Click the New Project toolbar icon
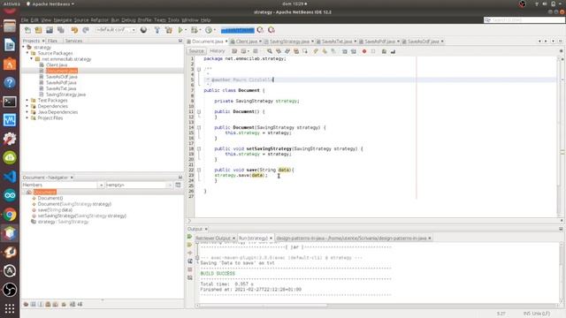The width and height of the screenshot is (566, 318). [39, 30]
